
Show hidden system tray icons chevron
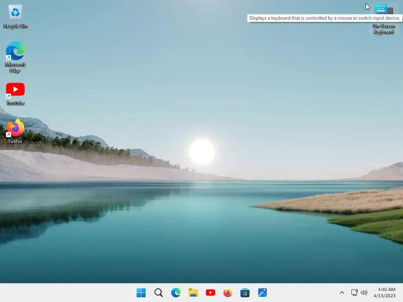[342, 293]
